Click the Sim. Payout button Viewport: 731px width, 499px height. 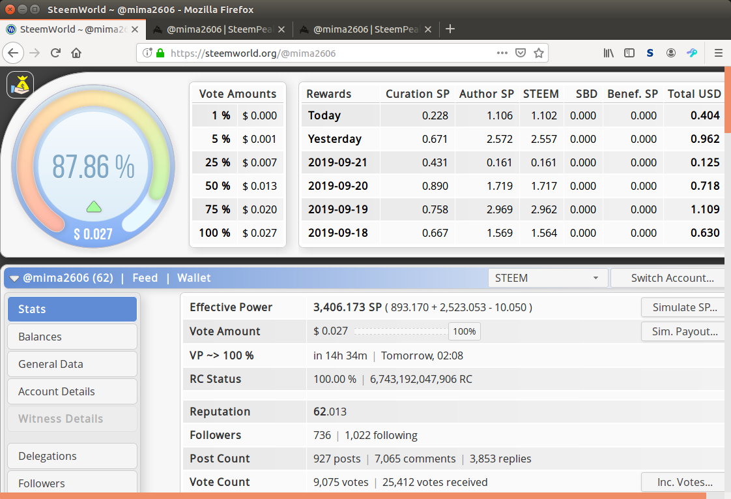click(684, 331)
